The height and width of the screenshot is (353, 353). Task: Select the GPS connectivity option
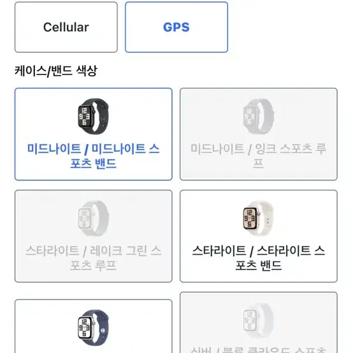pyautogui.click(x=176, y=27)
